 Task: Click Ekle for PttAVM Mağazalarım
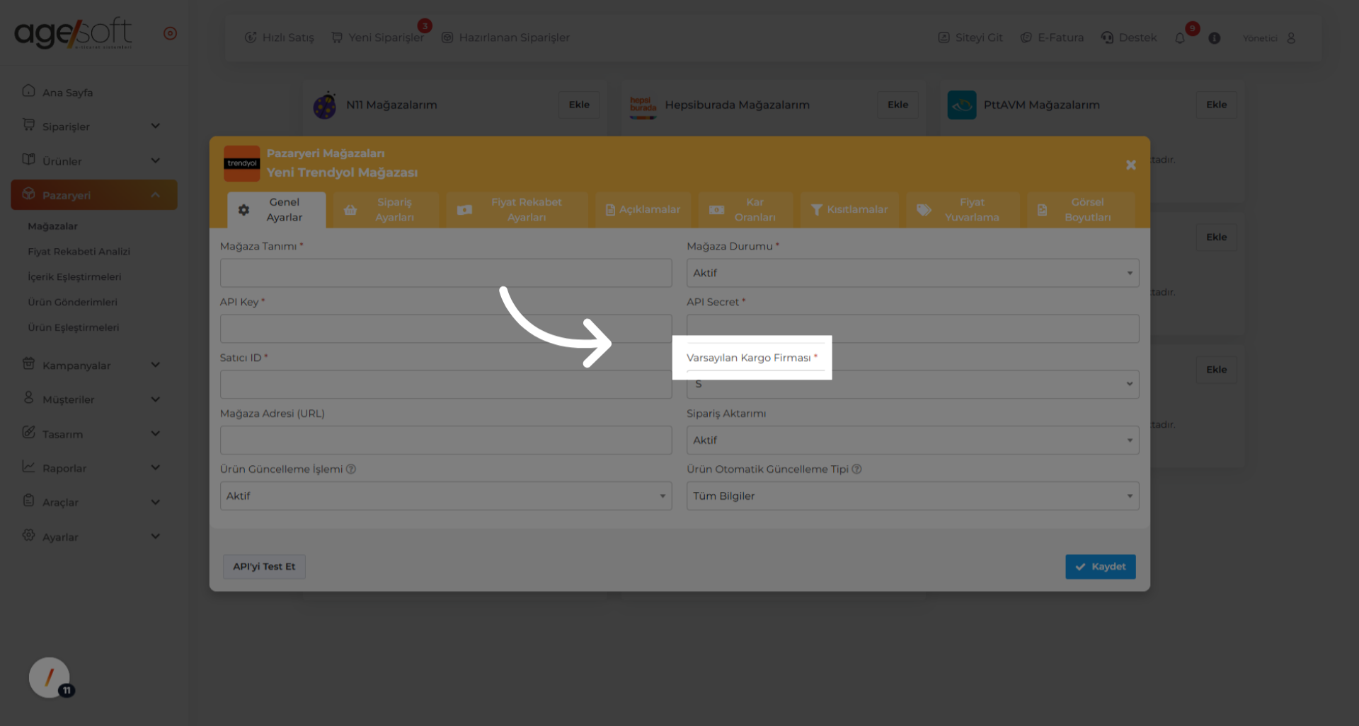click(1216, 105)
